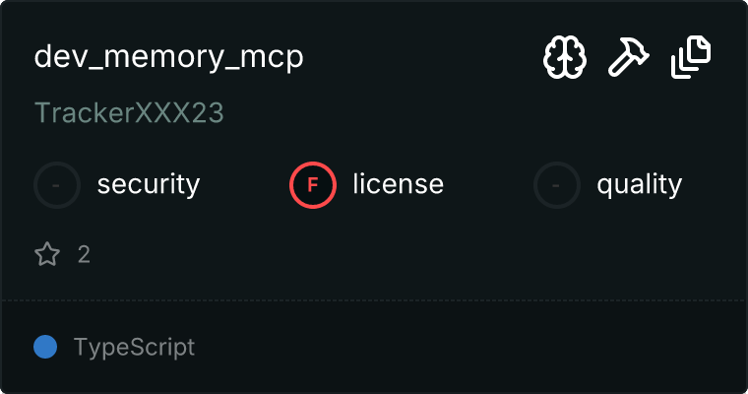
Task: Click the hammer tools icon
Action: pos(628,57)
